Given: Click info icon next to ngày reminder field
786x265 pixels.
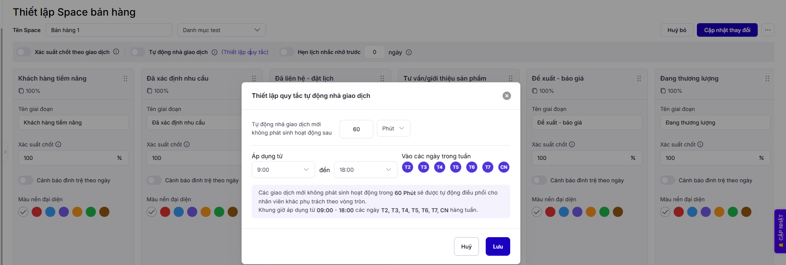Looking at the screenshot, I should (x=409, y=52).
